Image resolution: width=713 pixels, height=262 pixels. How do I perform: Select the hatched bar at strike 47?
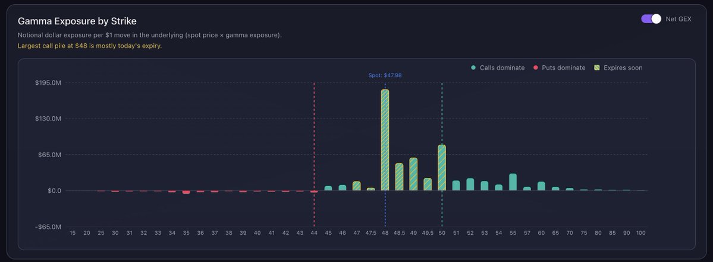pyautogui.click(x=357, y=186)
